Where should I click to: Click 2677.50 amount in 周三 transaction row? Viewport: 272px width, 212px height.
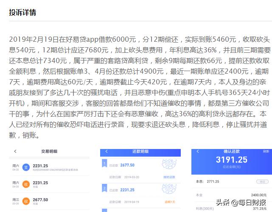(x=40, y=200)
